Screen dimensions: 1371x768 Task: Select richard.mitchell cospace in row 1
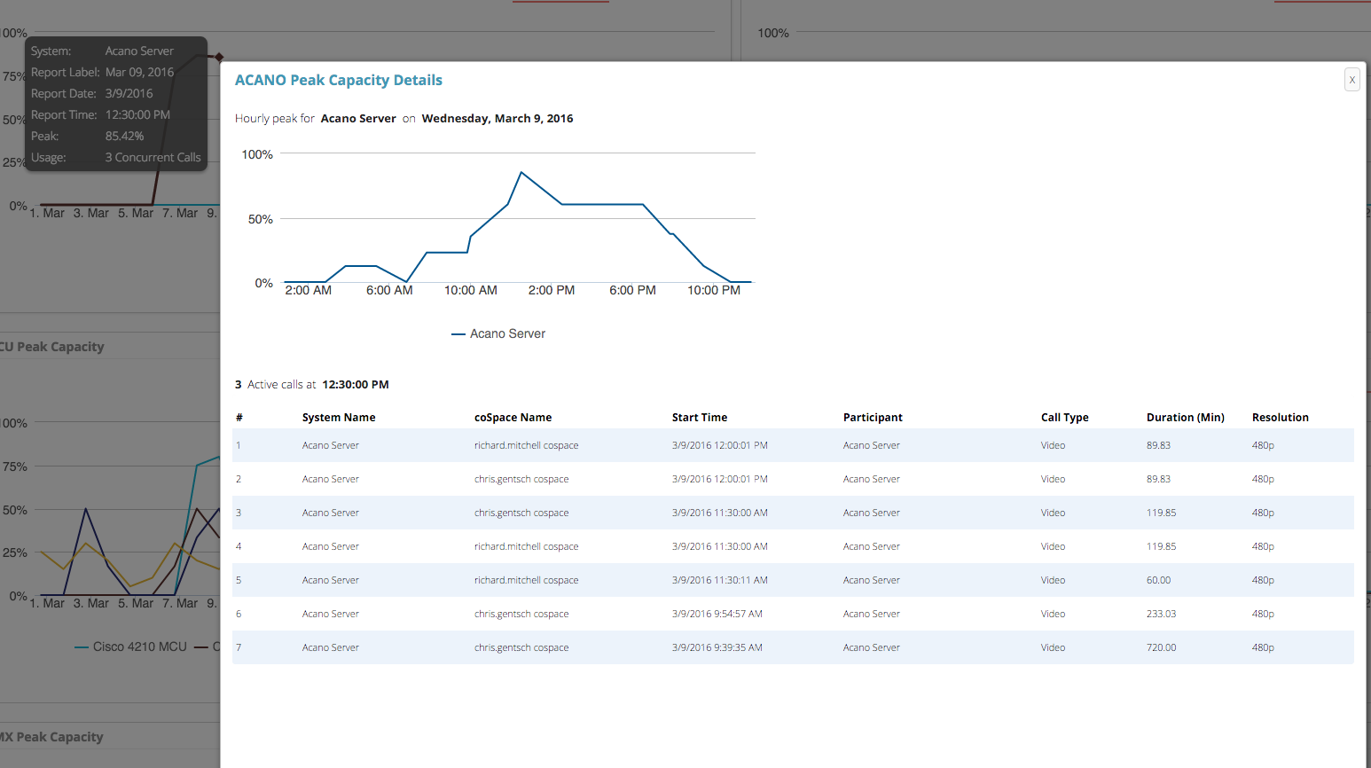pos(526,445)
